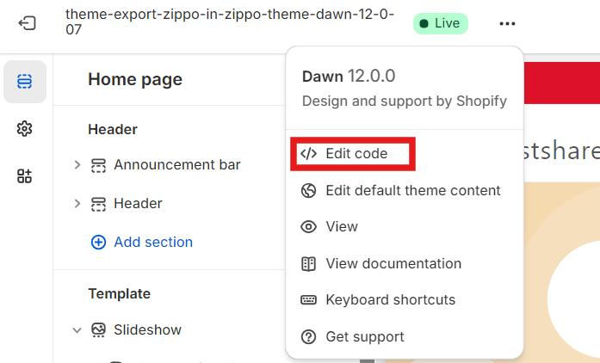
Task: Click the exit editor back icon
Action: click(27, 23)
